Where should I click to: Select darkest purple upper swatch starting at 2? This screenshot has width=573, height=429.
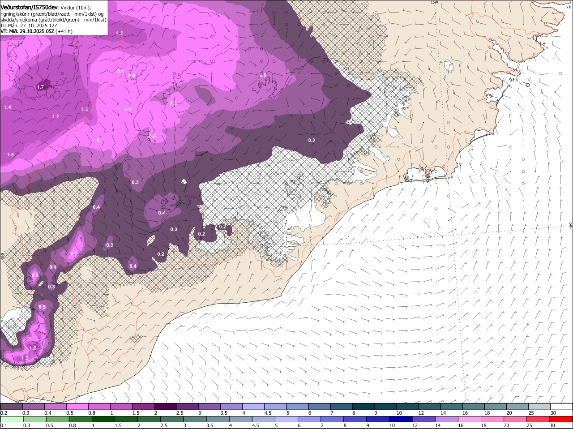pos(165,407)
